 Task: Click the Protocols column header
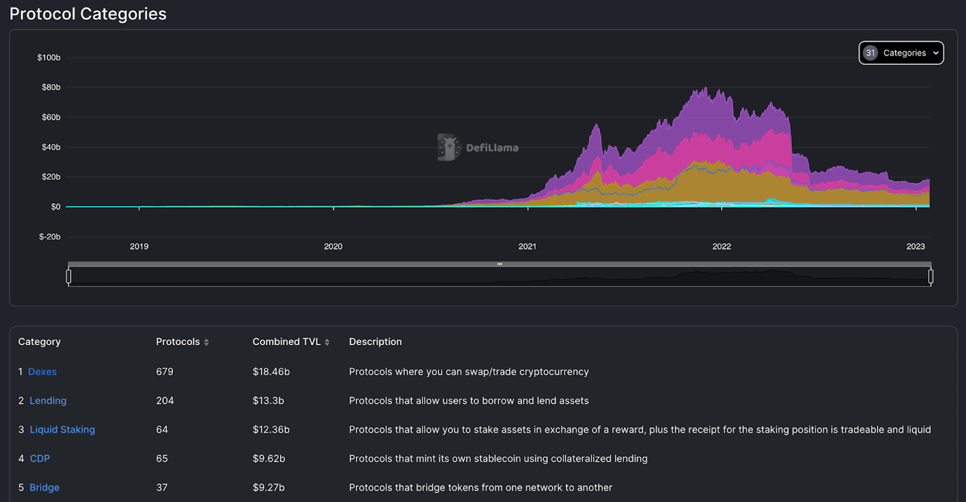178,342
